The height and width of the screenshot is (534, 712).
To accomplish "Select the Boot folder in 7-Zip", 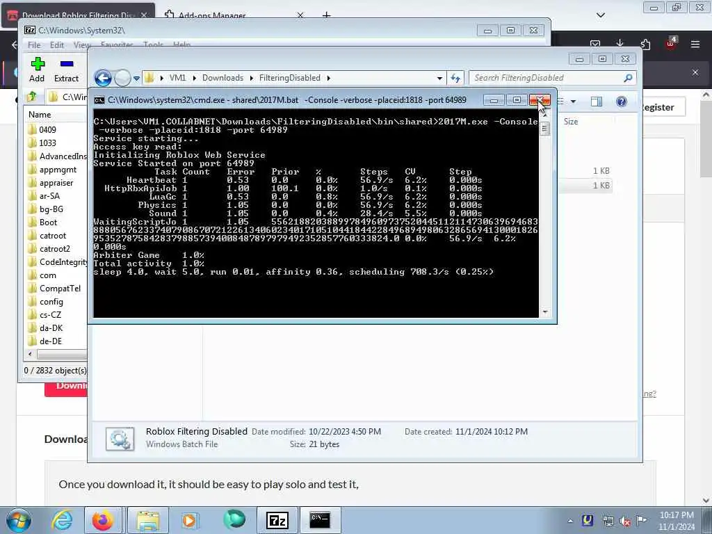I will 48,222.
